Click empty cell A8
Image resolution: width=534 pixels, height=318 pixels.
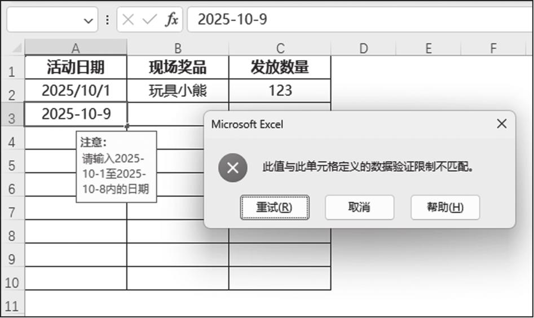pyautogui.click(x=76, y=232)
